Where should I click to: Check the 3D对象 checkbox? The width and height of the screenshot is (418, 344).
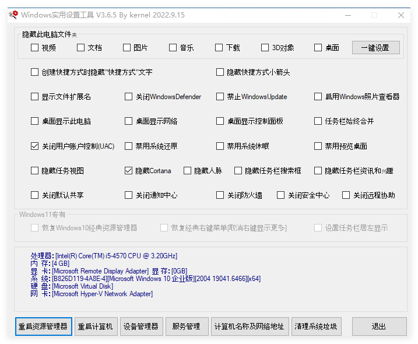tap(265, 48)
